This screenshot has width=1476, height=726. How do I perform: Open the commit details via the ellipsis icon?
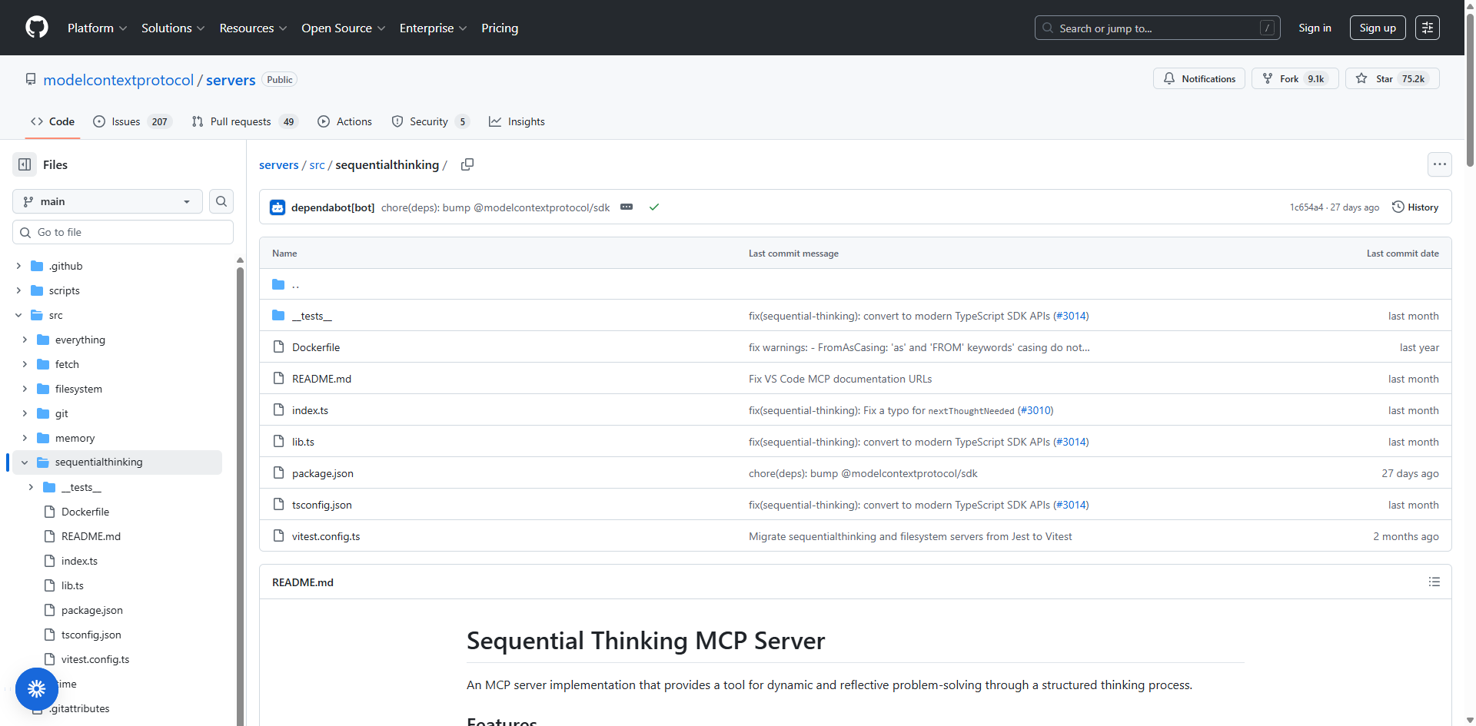[x=627, y=207]
